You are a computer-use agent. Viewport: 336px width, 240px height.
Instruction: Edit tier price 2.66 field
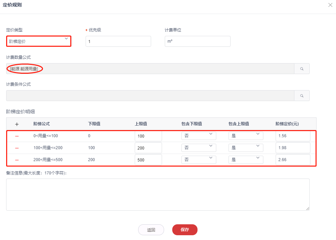[x=293, y=160]
